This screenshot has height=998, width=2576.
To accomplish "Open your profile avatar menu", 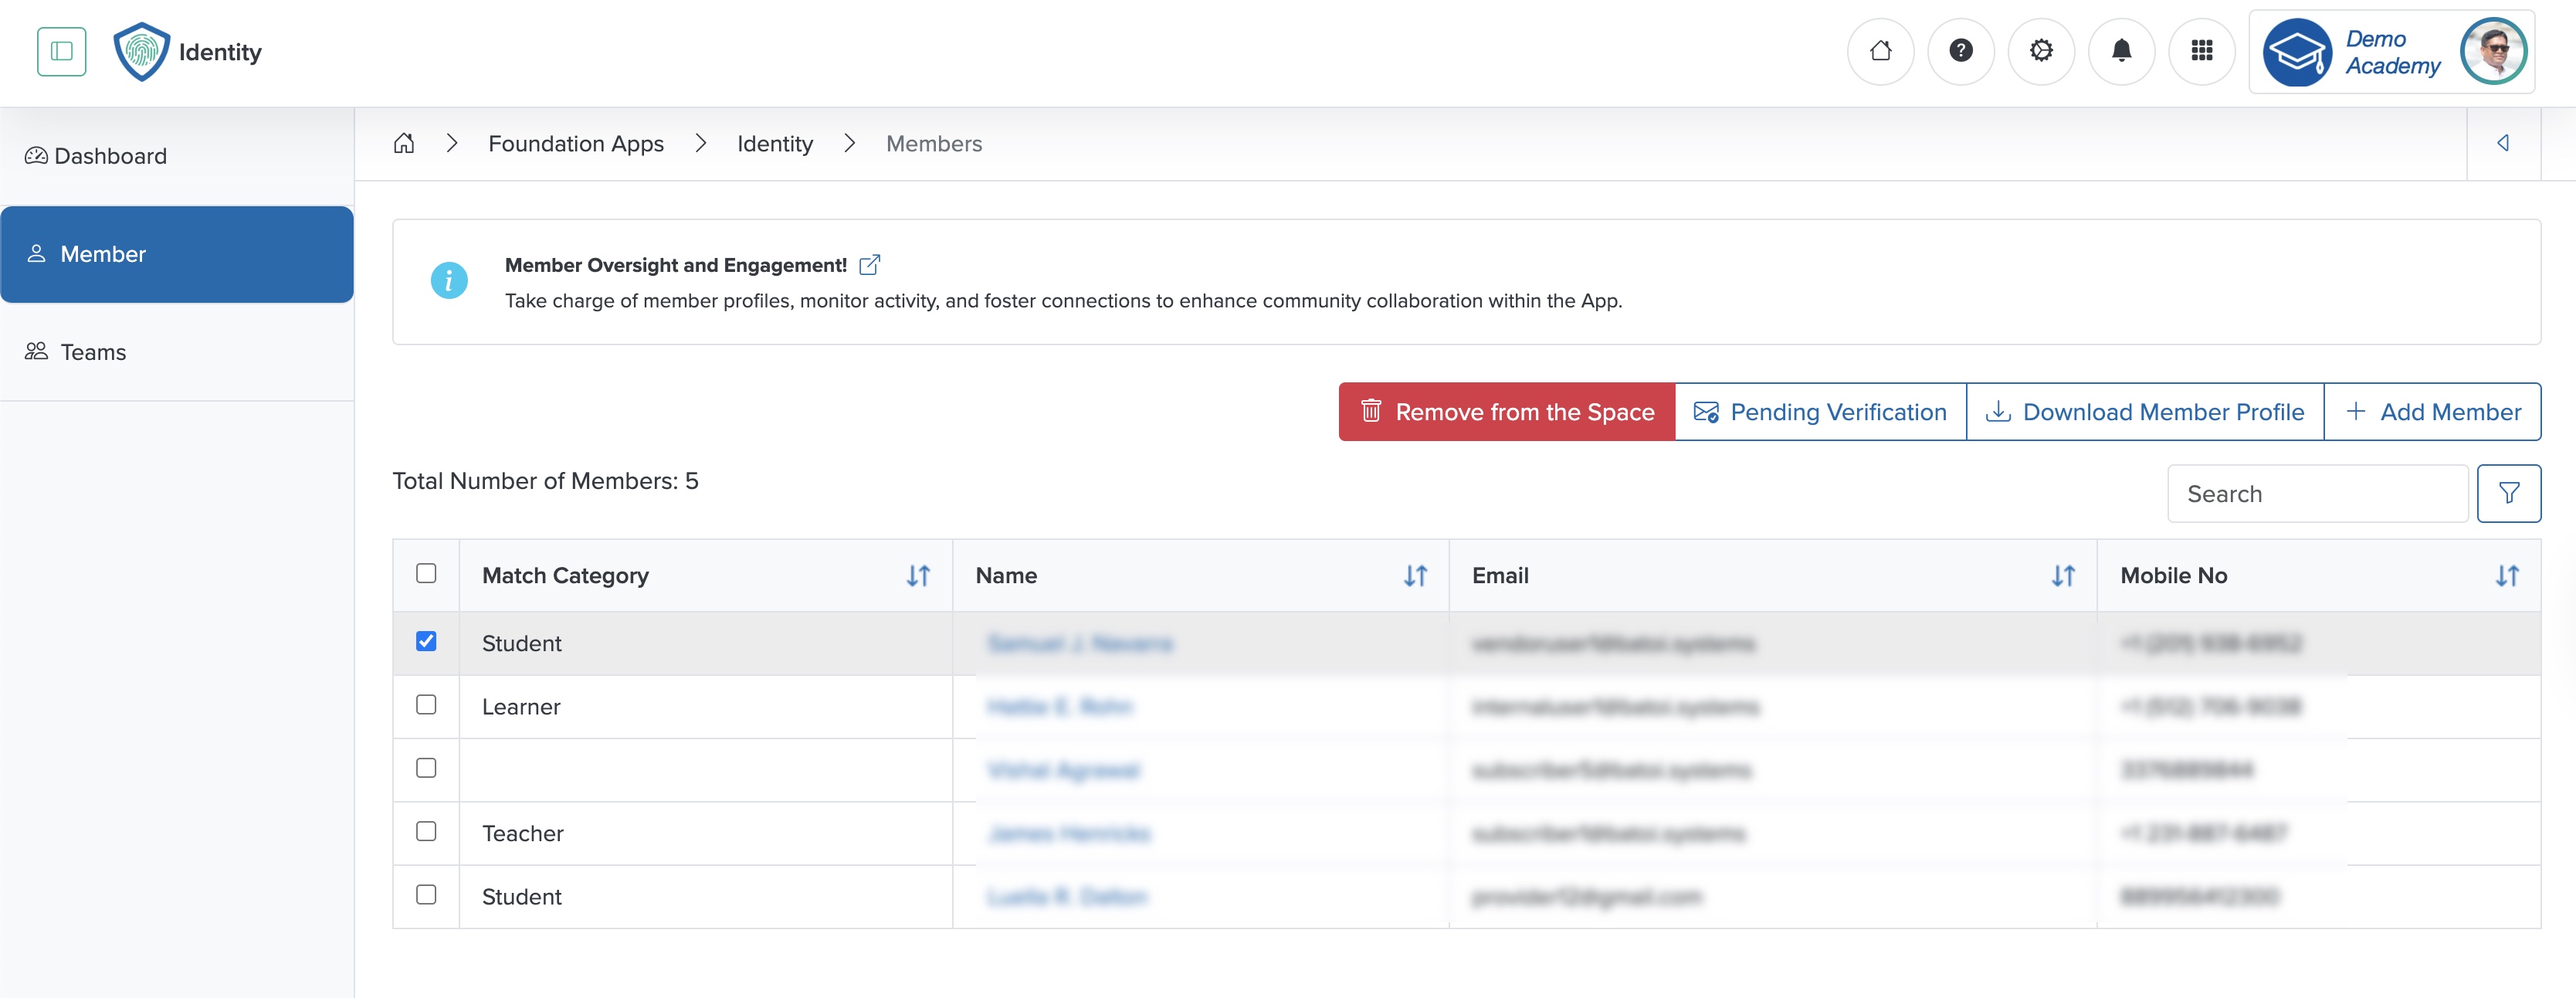I will [x=2494, y=51].
